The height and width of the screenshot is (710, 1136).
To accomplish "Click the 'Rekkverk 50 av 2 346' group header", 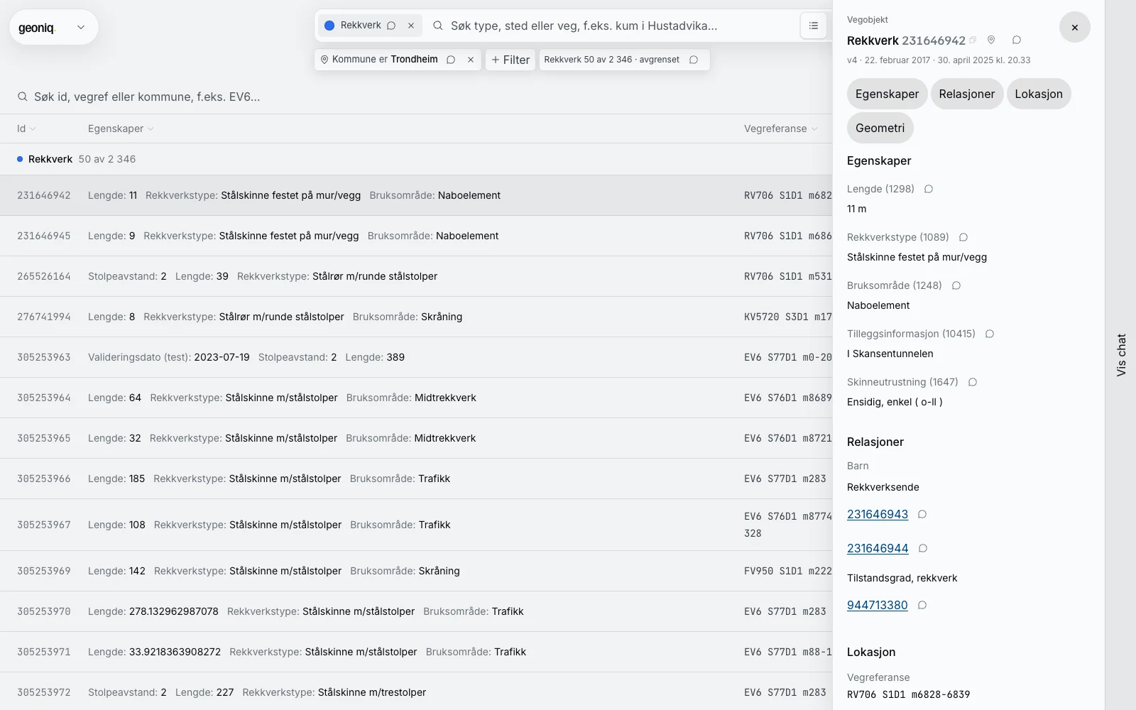I will pyautogui.click(x=416, y=159).
